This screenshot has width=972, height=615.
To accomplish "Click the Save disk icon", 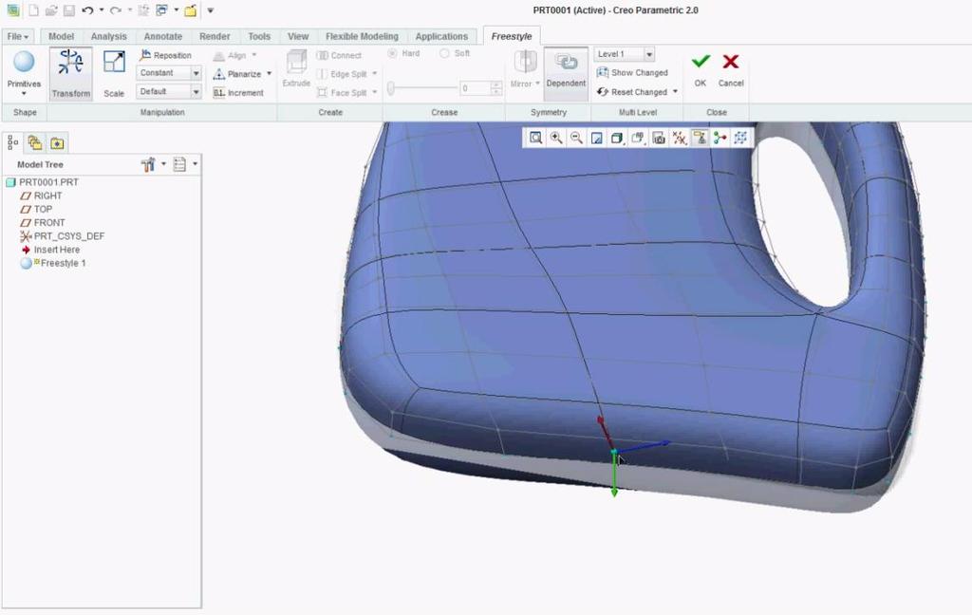I will pos(68,9).
